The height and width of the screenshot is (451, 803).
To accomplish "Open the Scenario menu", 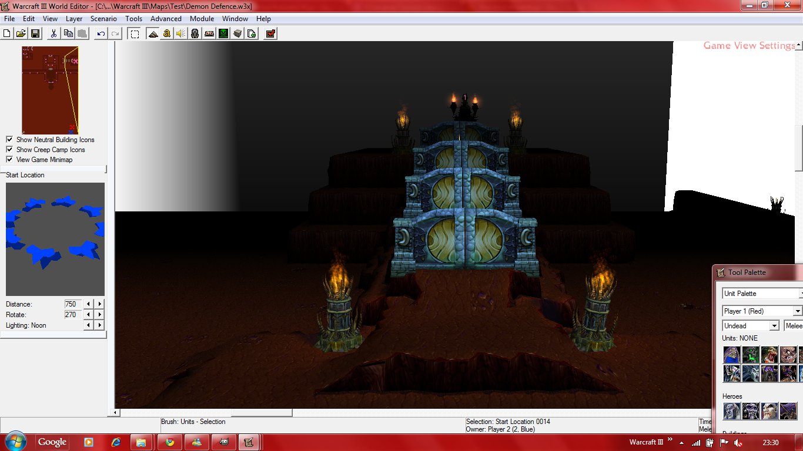I will (x=103, y=19).
